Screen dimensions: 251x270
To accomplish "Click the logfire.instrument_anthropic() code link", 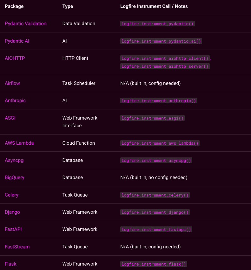I will pos(159,101).
